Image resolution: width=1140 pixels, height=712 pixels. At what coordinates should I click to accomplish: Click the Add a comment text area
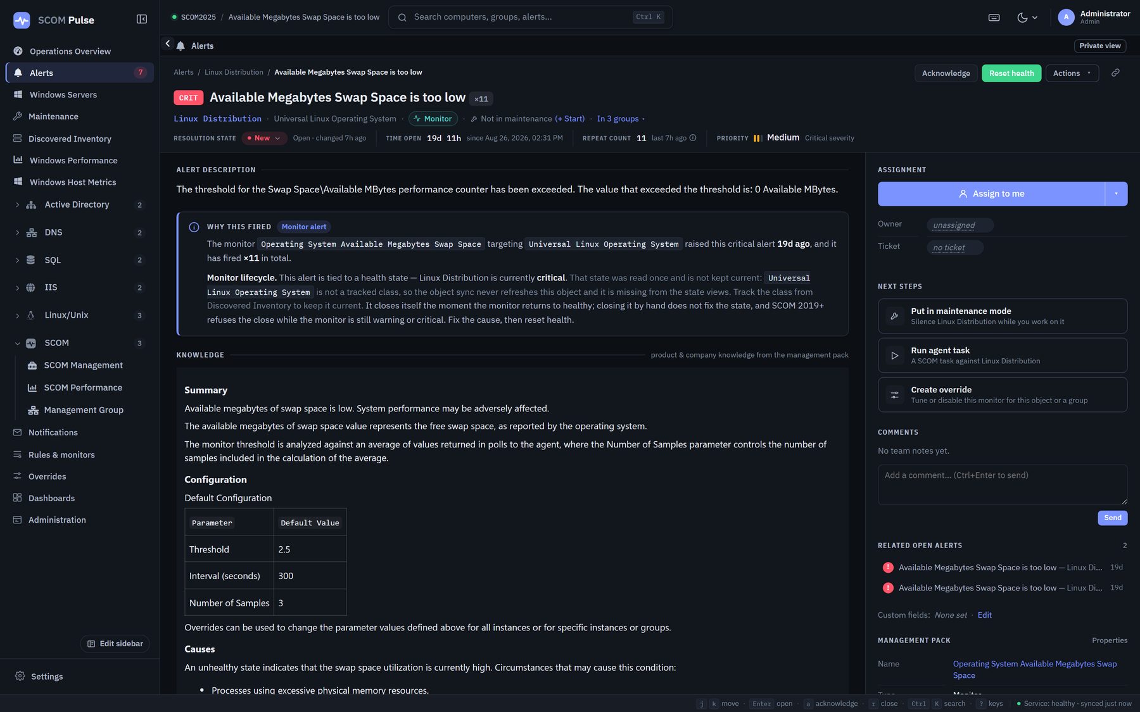click(x=1002, y=485)
